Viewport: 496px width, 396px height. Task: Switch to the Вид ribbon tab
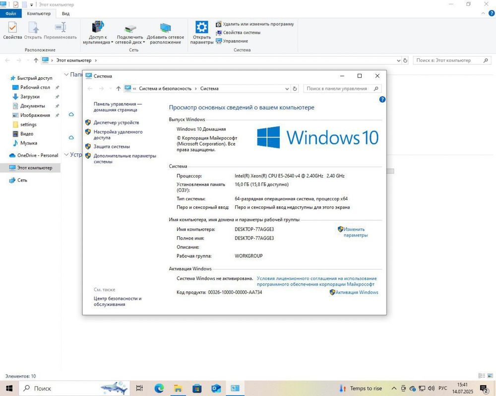click(x=65, y=13)
